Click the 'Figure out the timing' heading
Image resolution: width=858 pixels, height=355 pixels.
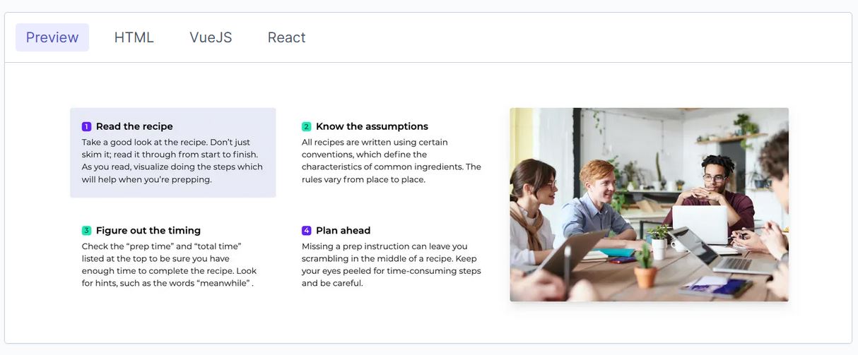[148, 231]
